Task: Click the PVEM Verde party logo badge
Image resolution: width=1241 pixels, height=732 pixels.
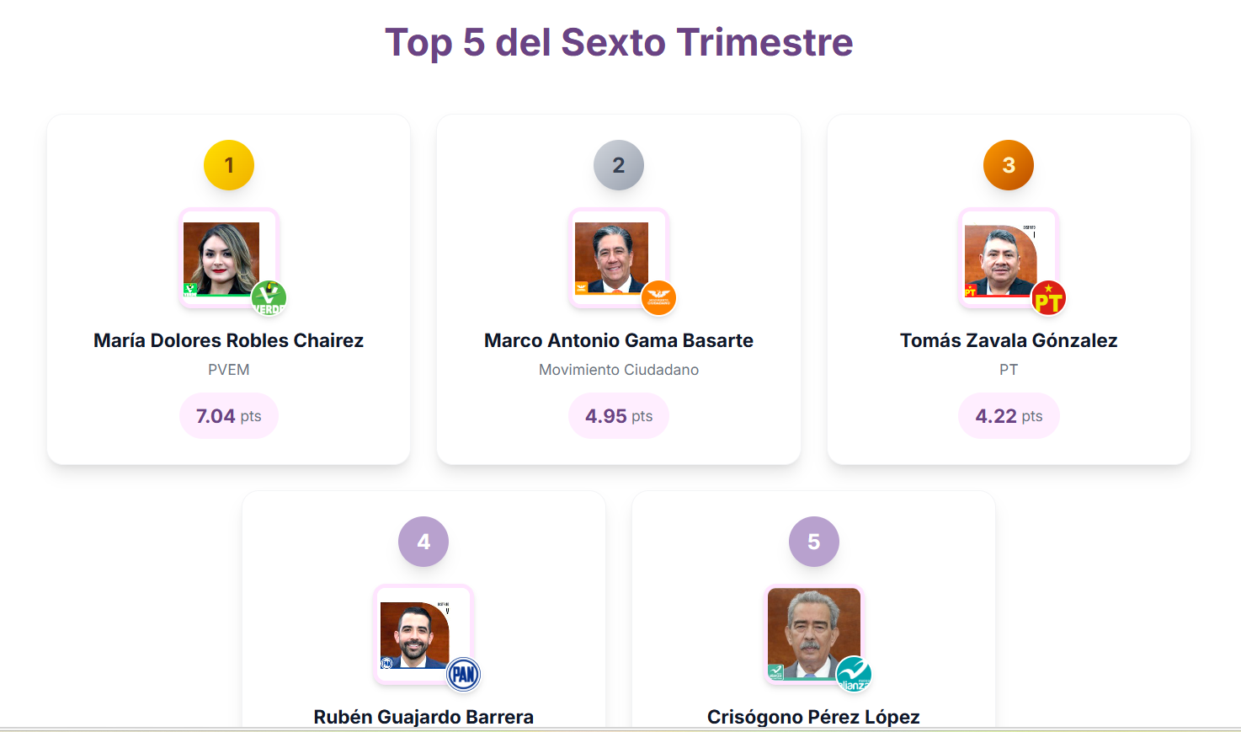Action: click(x=269, y=298)
